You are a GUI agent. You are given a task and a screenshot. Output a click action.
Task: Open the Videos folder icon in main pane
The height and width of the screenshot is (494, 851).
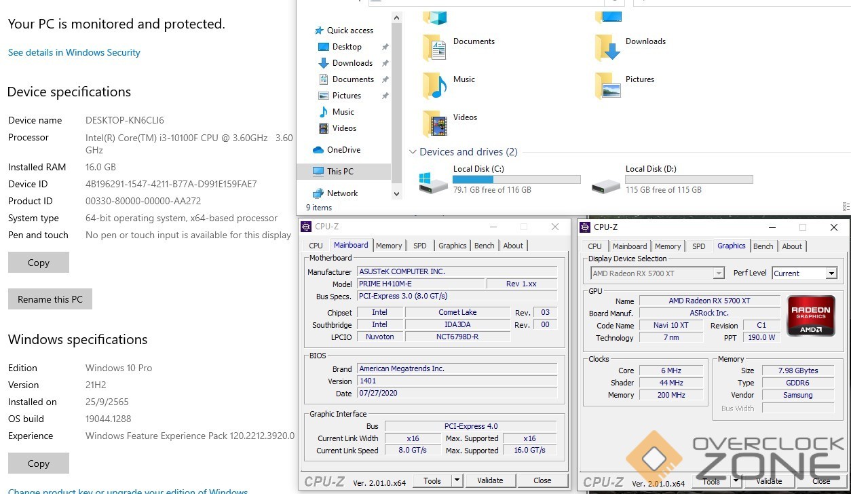[x=434, y=124]
